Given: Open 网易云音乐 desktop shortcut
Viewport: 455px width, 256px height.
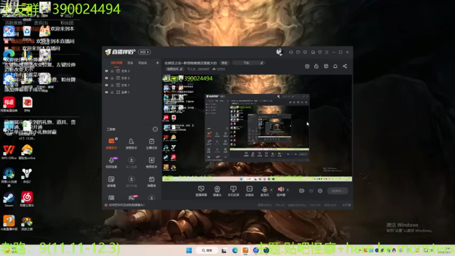Looking at the screenshot, I should click(27, 200).
